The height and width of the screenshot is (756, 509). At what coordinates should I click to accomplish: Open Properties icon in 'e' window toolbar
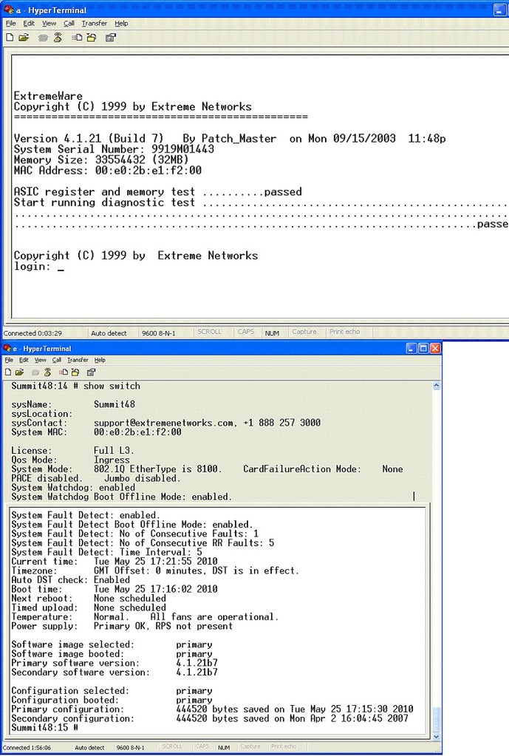[x=91, y=372]
